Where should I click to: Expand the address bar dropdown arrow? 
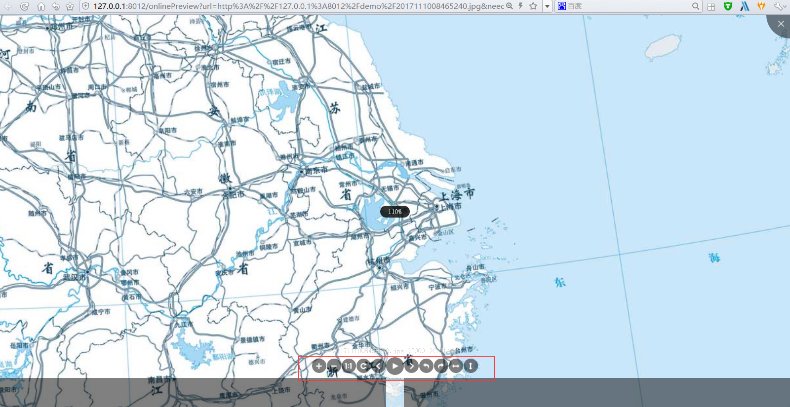coord(547,6)
